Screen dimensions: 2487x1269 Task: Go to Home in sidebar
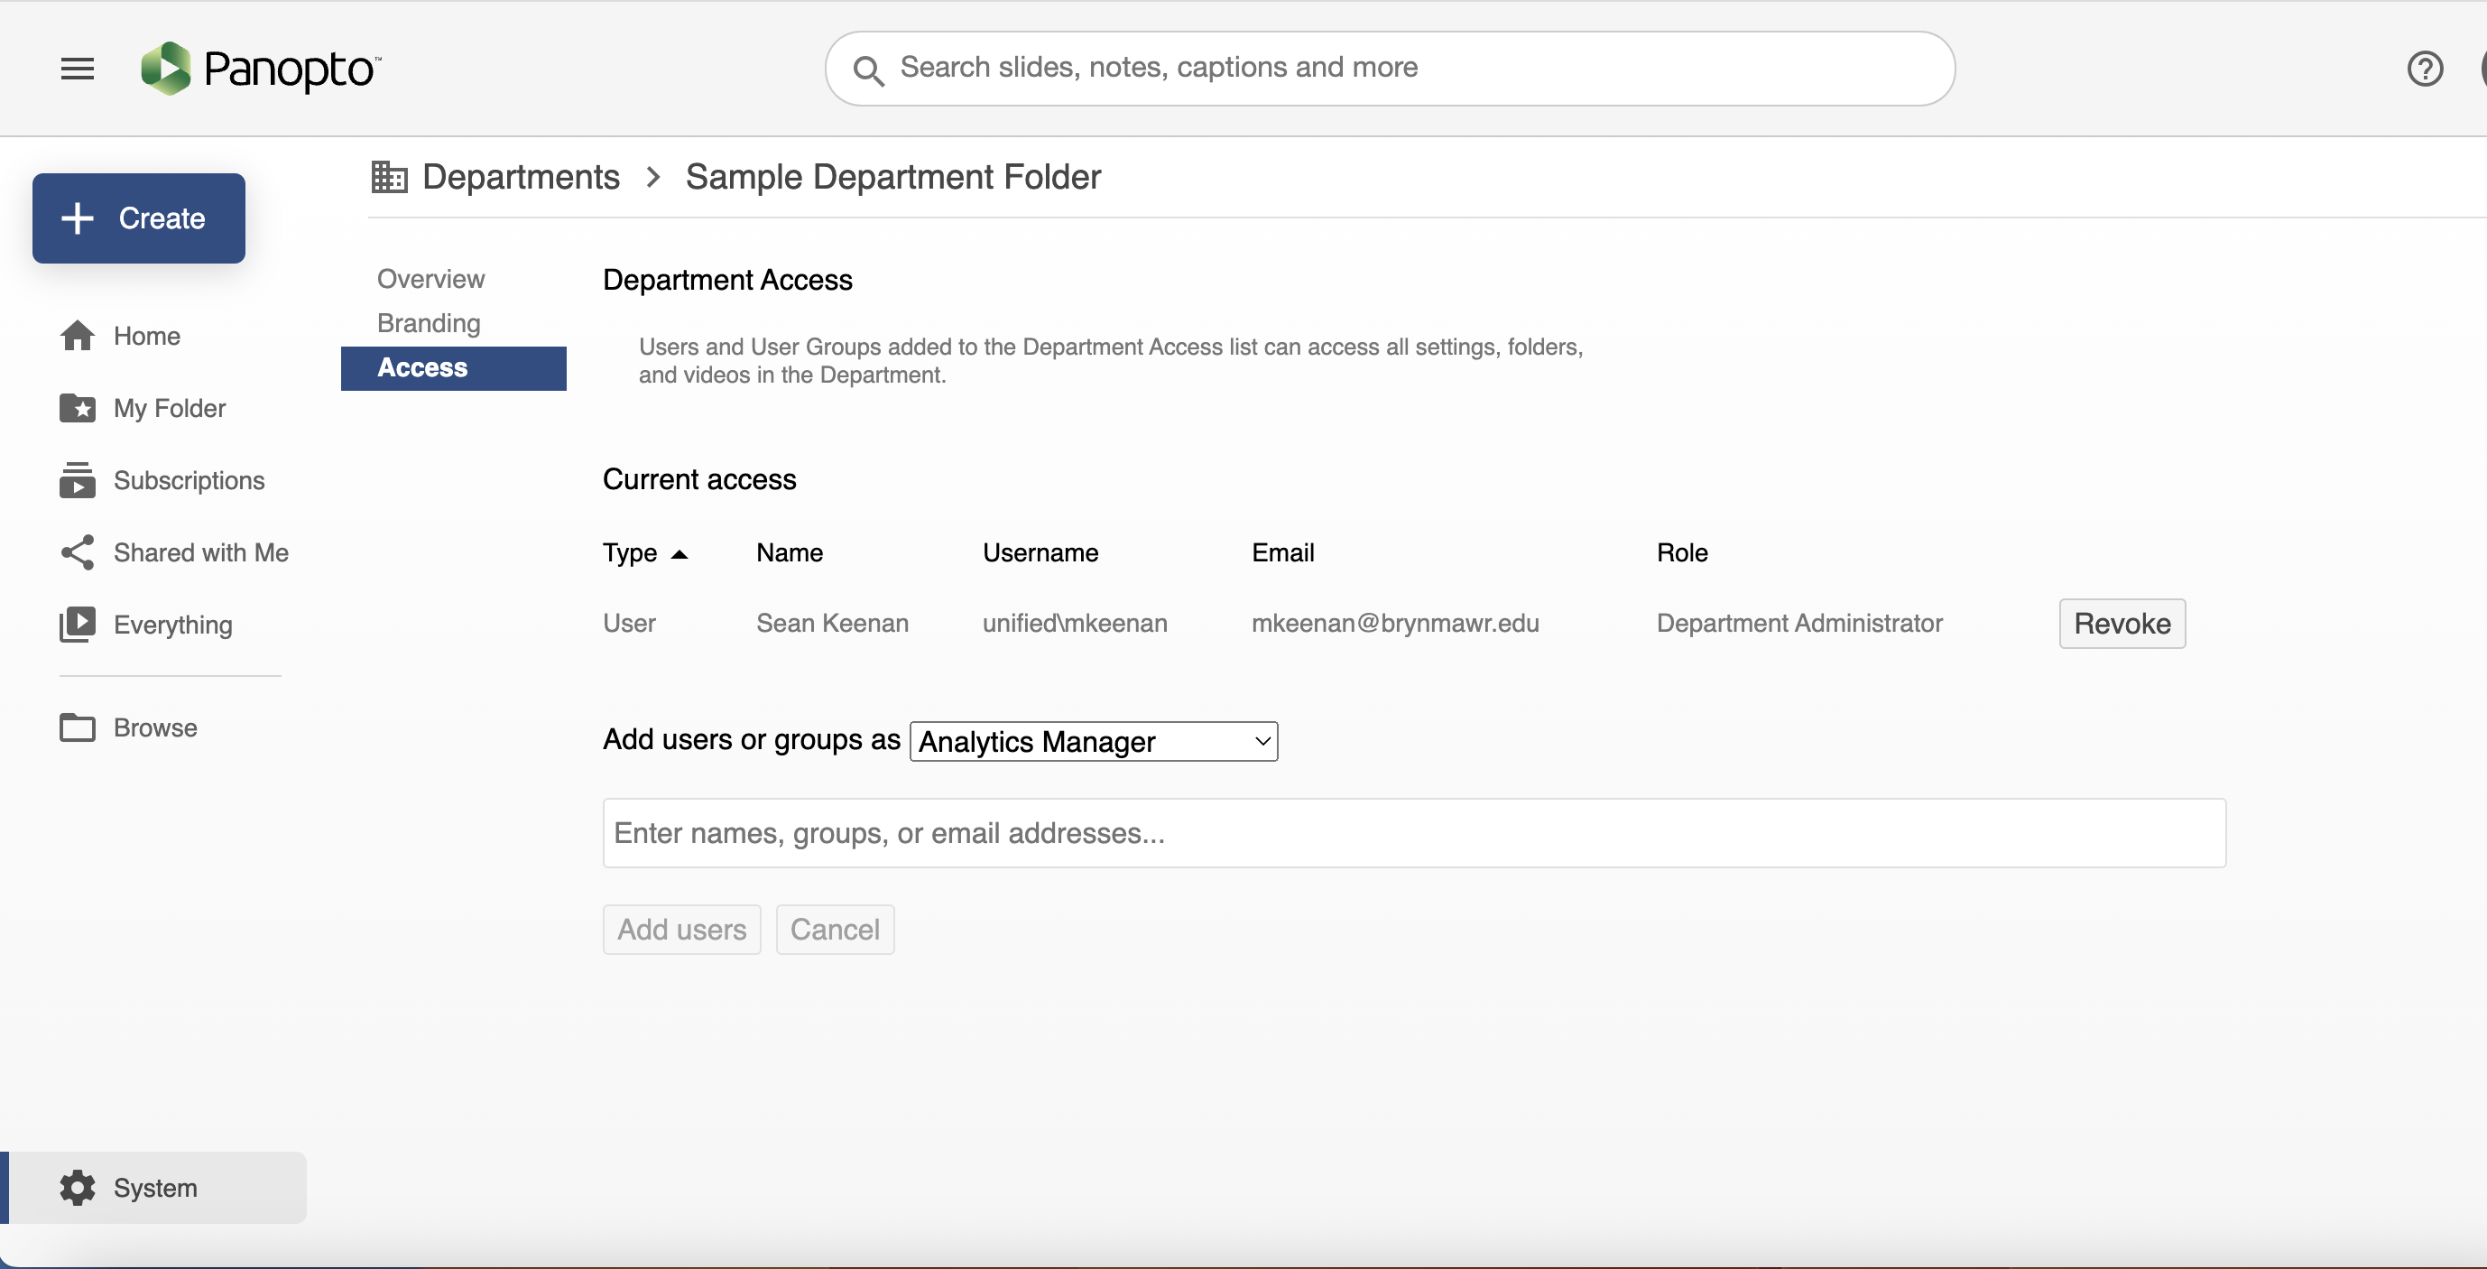(x=147, y=336)
